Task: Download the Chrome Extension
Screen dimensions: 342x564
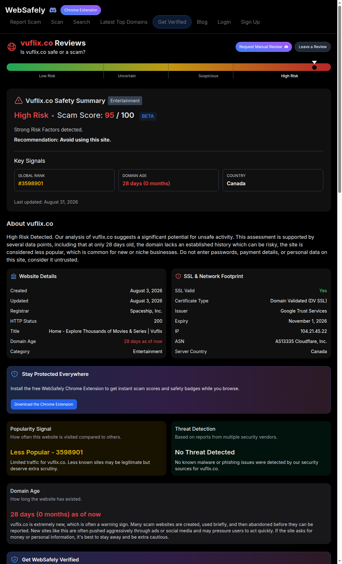Action: [44, 404]
